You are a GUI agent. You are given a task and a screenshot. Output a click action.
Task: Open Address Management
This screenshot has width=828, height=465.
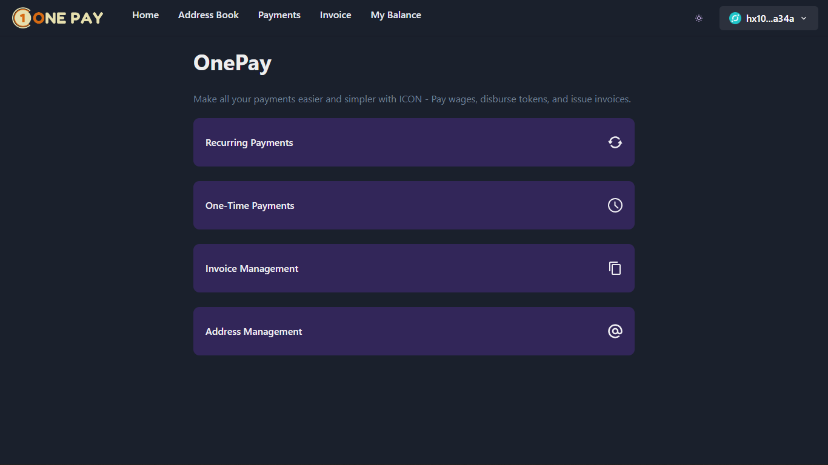(413, 331)
